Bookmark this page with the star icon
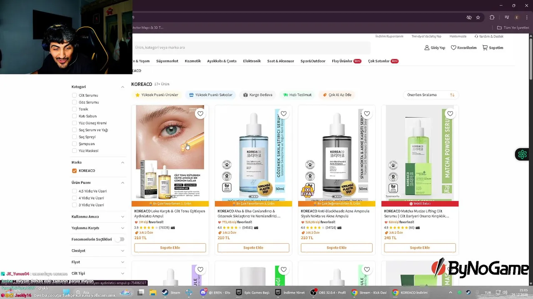Viewport: 533px width, 299px height. 478,17
